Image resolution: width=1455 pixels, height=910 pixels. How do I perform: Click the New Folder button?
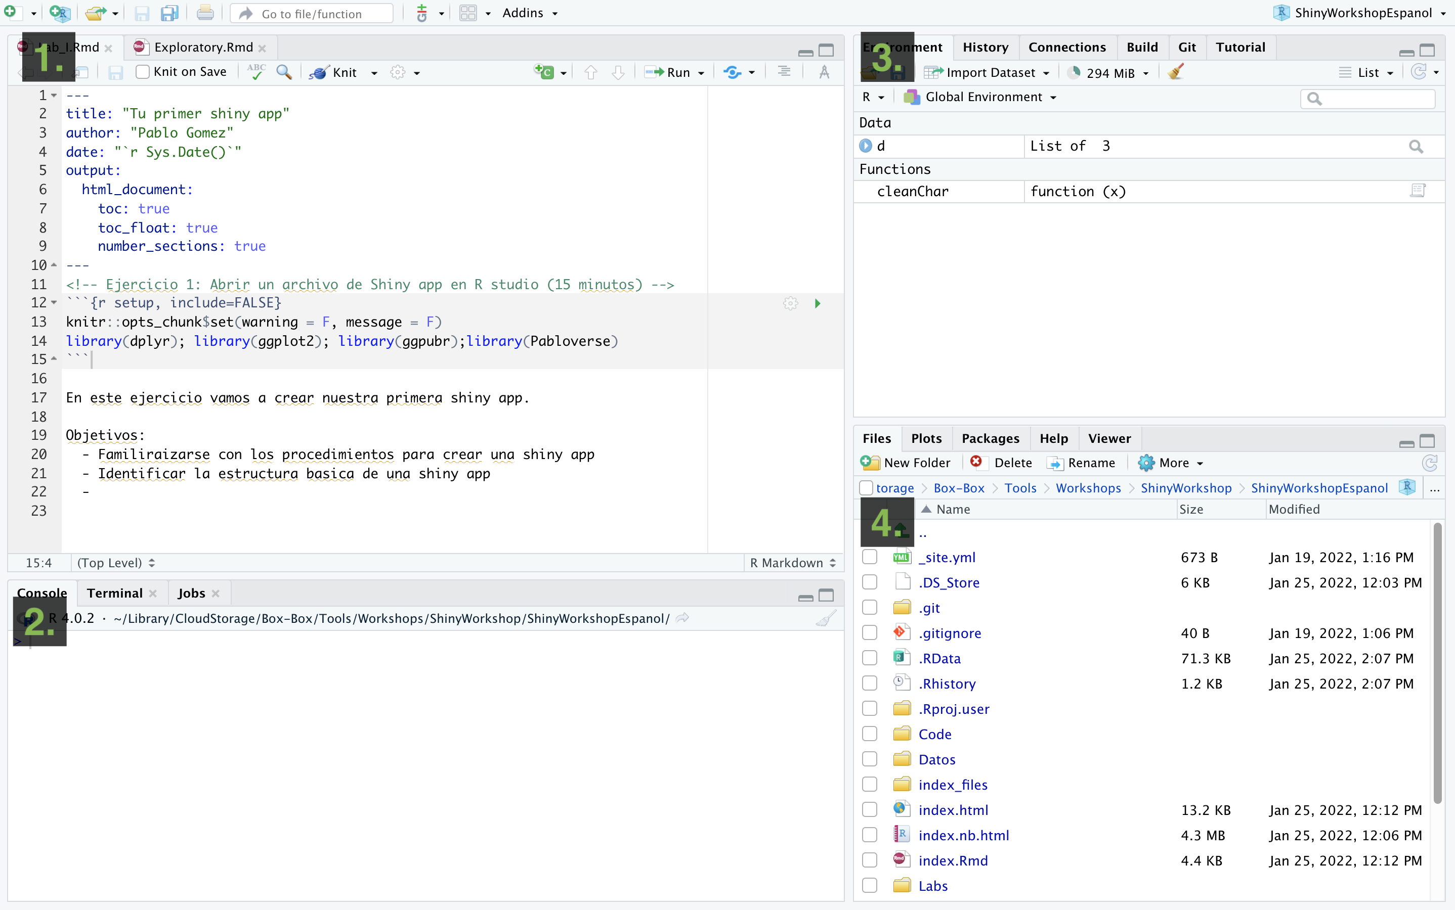[x=906, y=463]
